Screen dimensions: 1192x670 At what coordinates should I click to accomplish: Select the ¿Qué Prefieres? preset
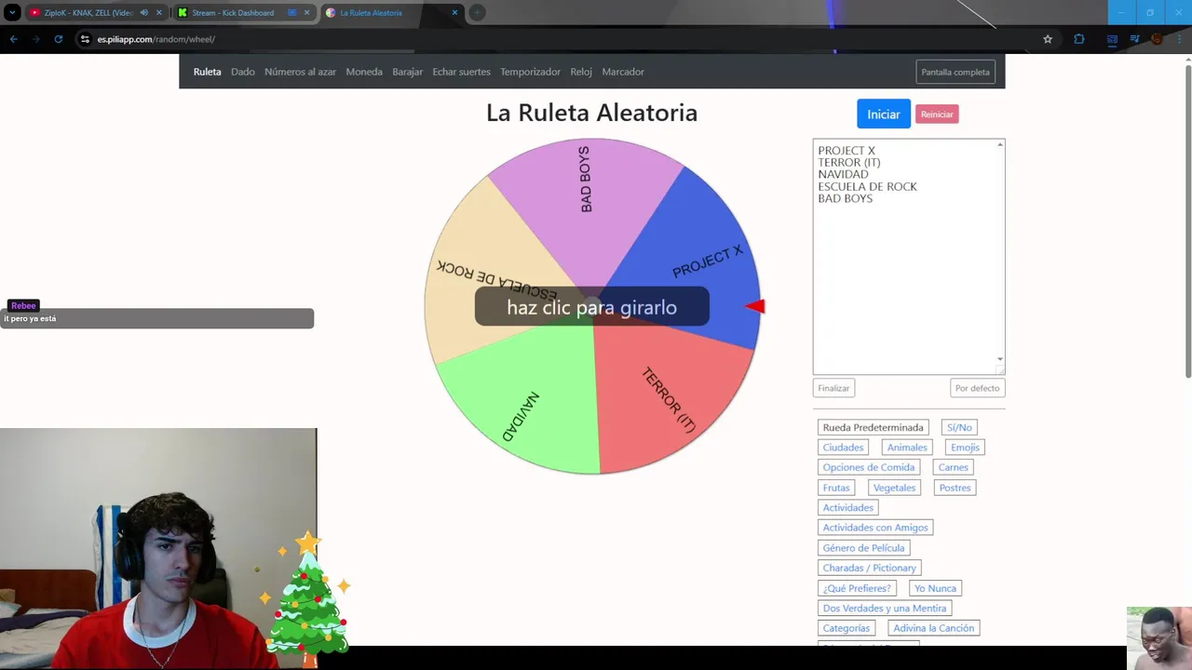pos(858,588)
